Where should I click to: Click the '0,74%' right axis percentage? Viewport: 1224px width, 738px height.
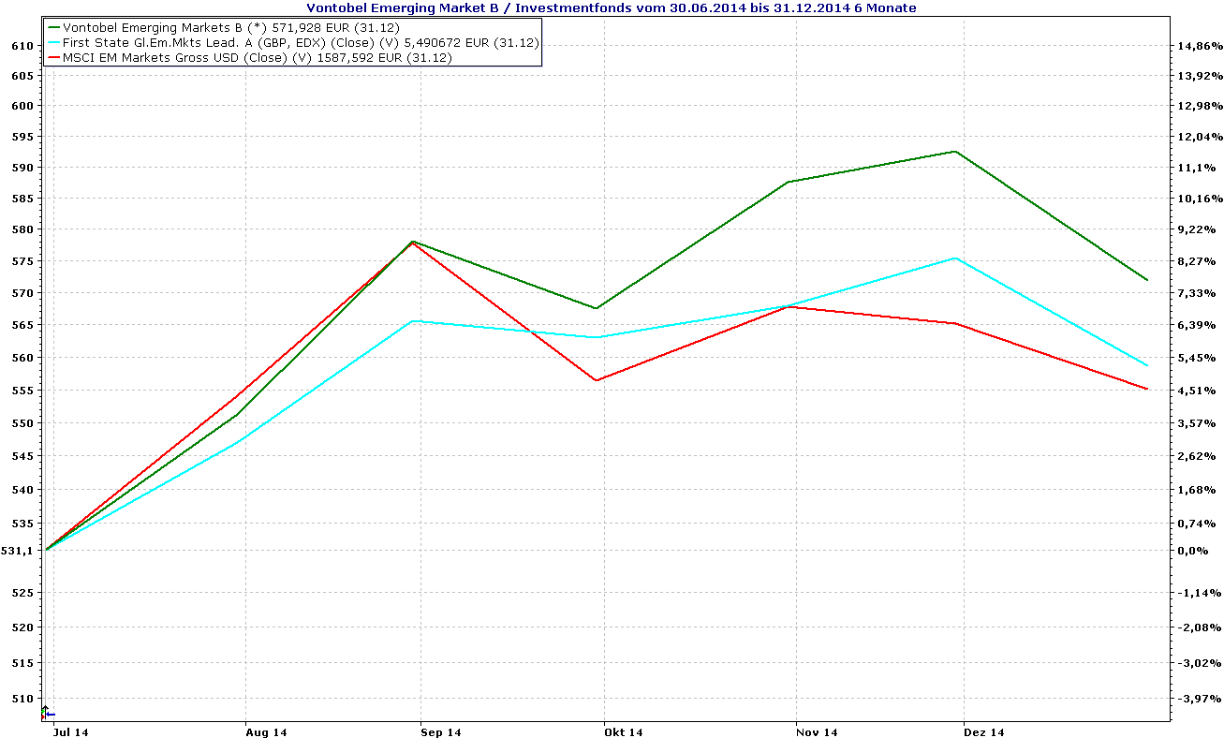point(1195,524)
